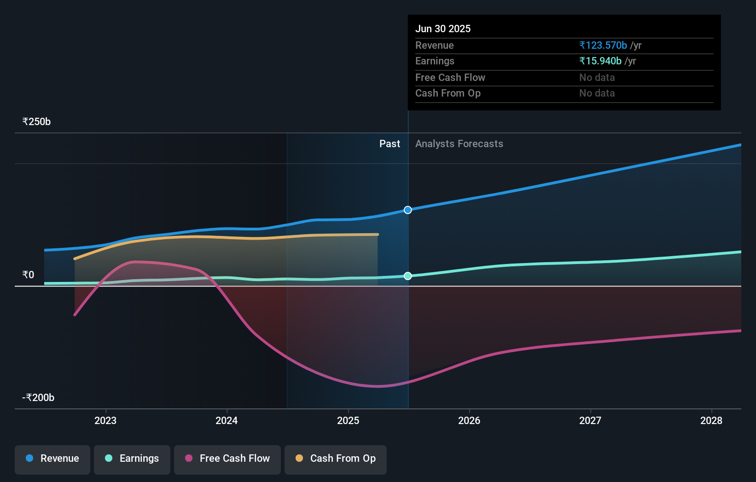756x482 pixels.
Task: Toggle the Earnings series visibility
Action: tap(132, 459)
